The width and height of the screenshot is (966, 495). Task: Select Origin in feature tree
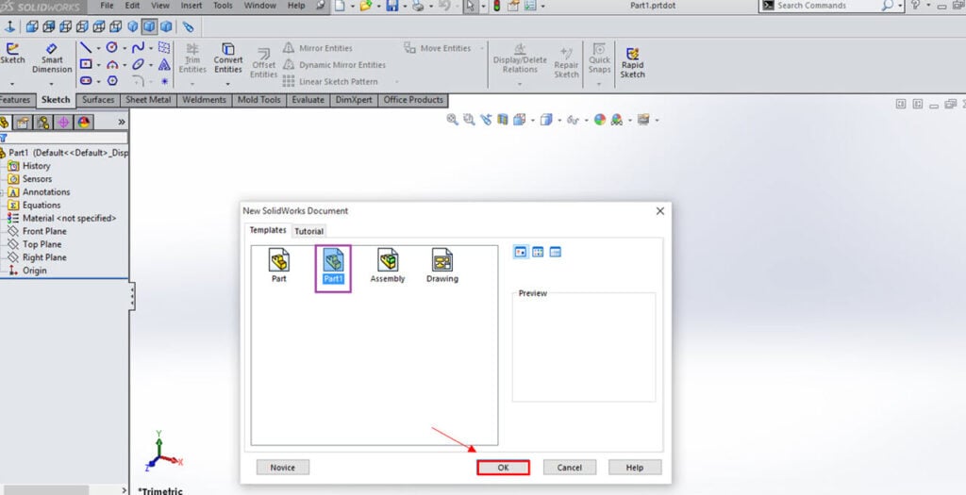point(35,271)
